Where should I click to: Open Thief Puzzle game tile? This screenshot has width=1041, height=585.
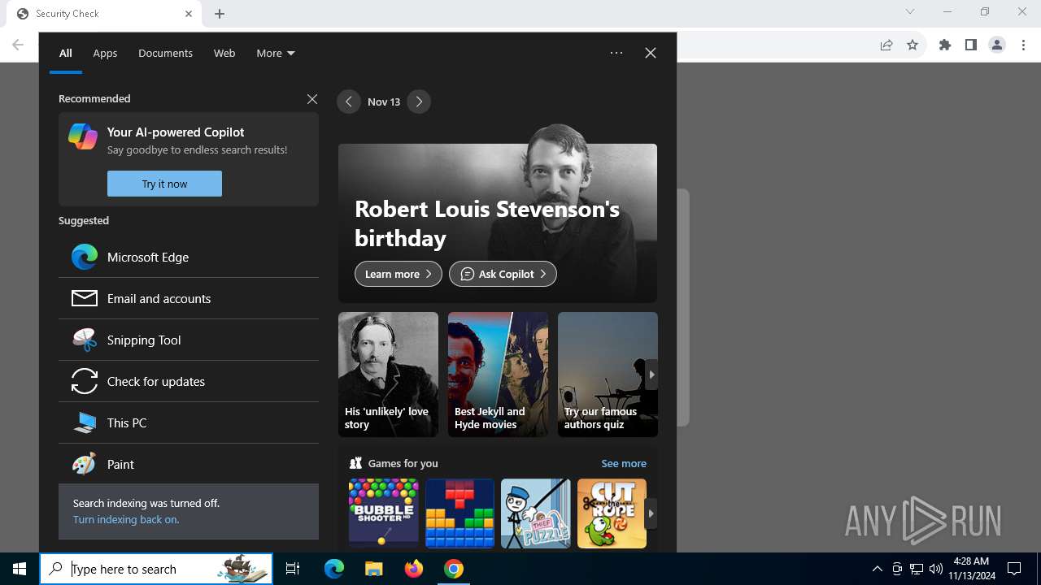(x=536, y=513)
